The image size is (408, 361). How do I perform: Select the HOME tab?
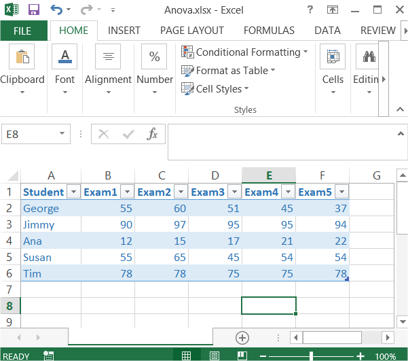point(73,31)
